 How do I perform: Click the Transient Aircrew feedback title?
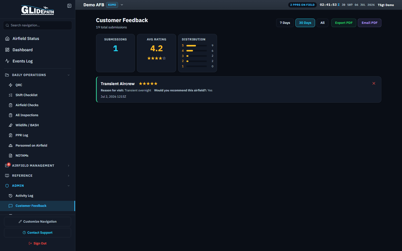pyautogui.click(x=118, y=84)
